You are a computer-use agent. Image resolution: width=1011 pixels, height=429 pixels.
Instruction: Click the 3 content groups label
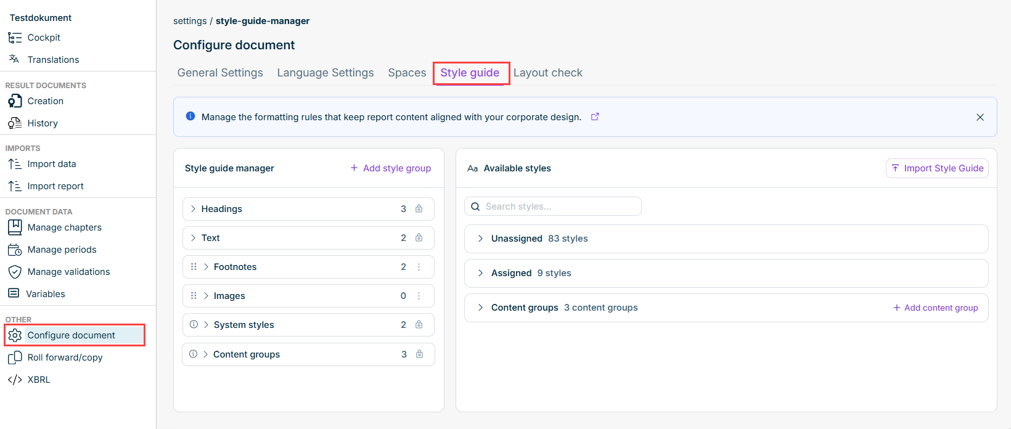click(601, 308)
